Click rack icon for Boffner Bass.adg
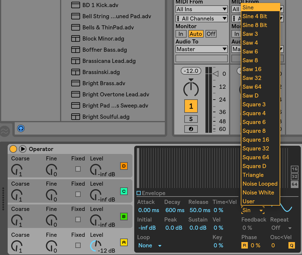 tap(75, 50)
